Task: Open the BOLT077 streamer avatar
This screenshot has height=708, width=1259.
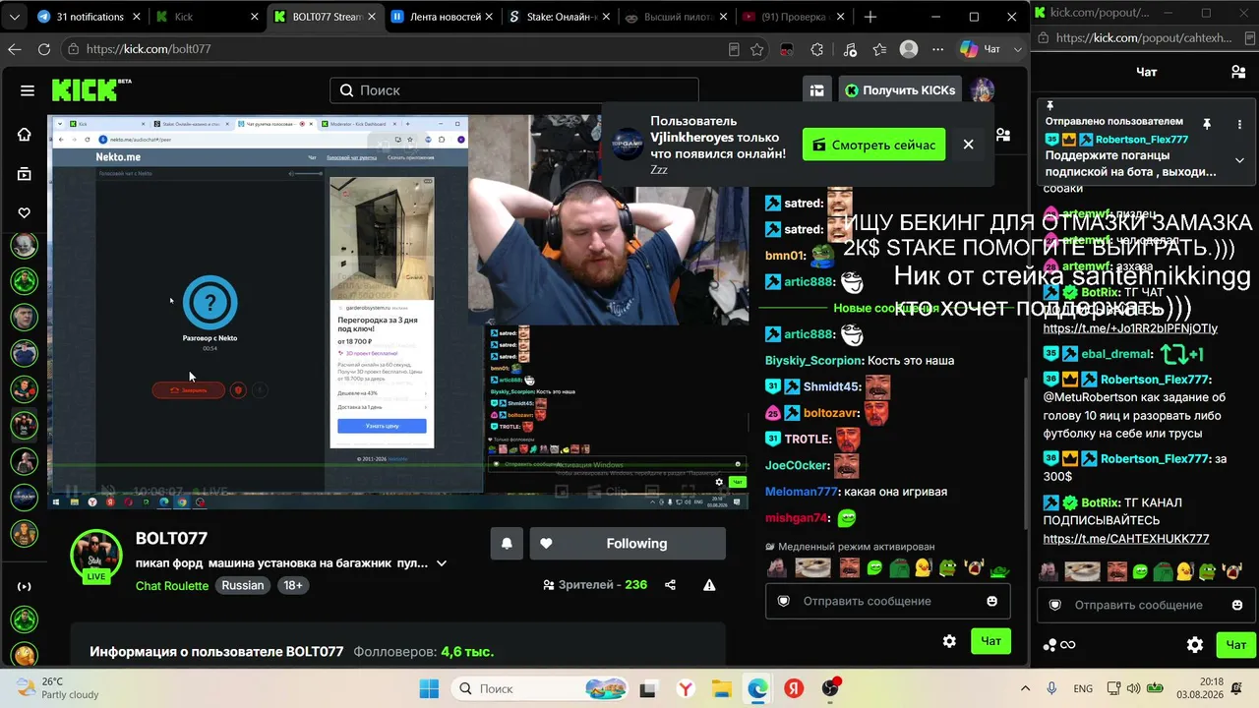Action: 95,554
